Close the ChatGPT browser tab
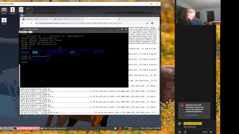Image resolution: width=239 pixels, height=134 pixels. point(51,19)
